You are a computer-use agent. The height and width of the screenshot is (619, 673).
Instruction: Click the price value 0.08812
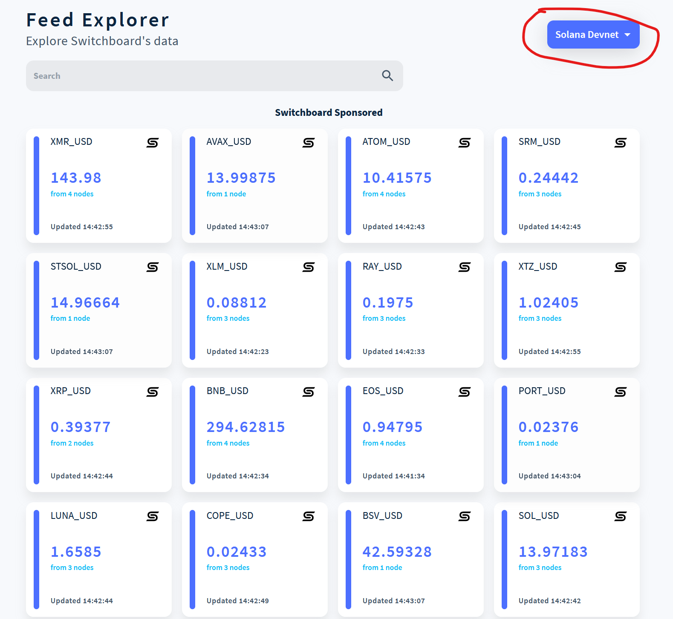click(x=237, y=302)
